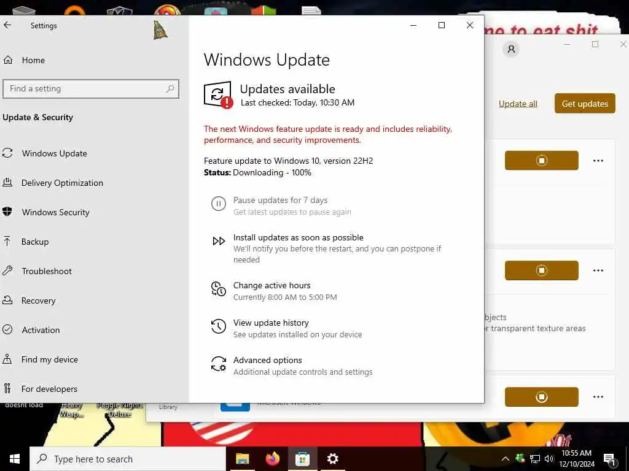Image resolution: width=629 pixels, height=471 pixels.
Task: Click the update history clock icon
Action: pyautogui.click(x=219, y=326)
